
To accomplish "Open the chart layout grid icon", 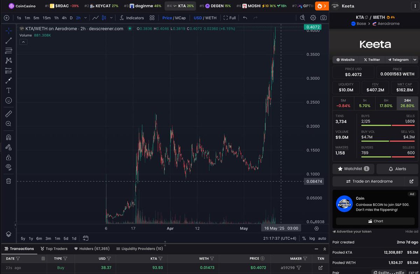I will click(152, 18).
